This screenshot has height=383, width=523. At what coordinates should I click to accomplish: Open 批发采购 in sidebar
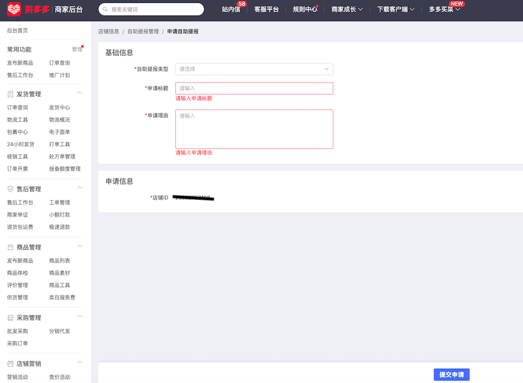(x=17, y=332)
